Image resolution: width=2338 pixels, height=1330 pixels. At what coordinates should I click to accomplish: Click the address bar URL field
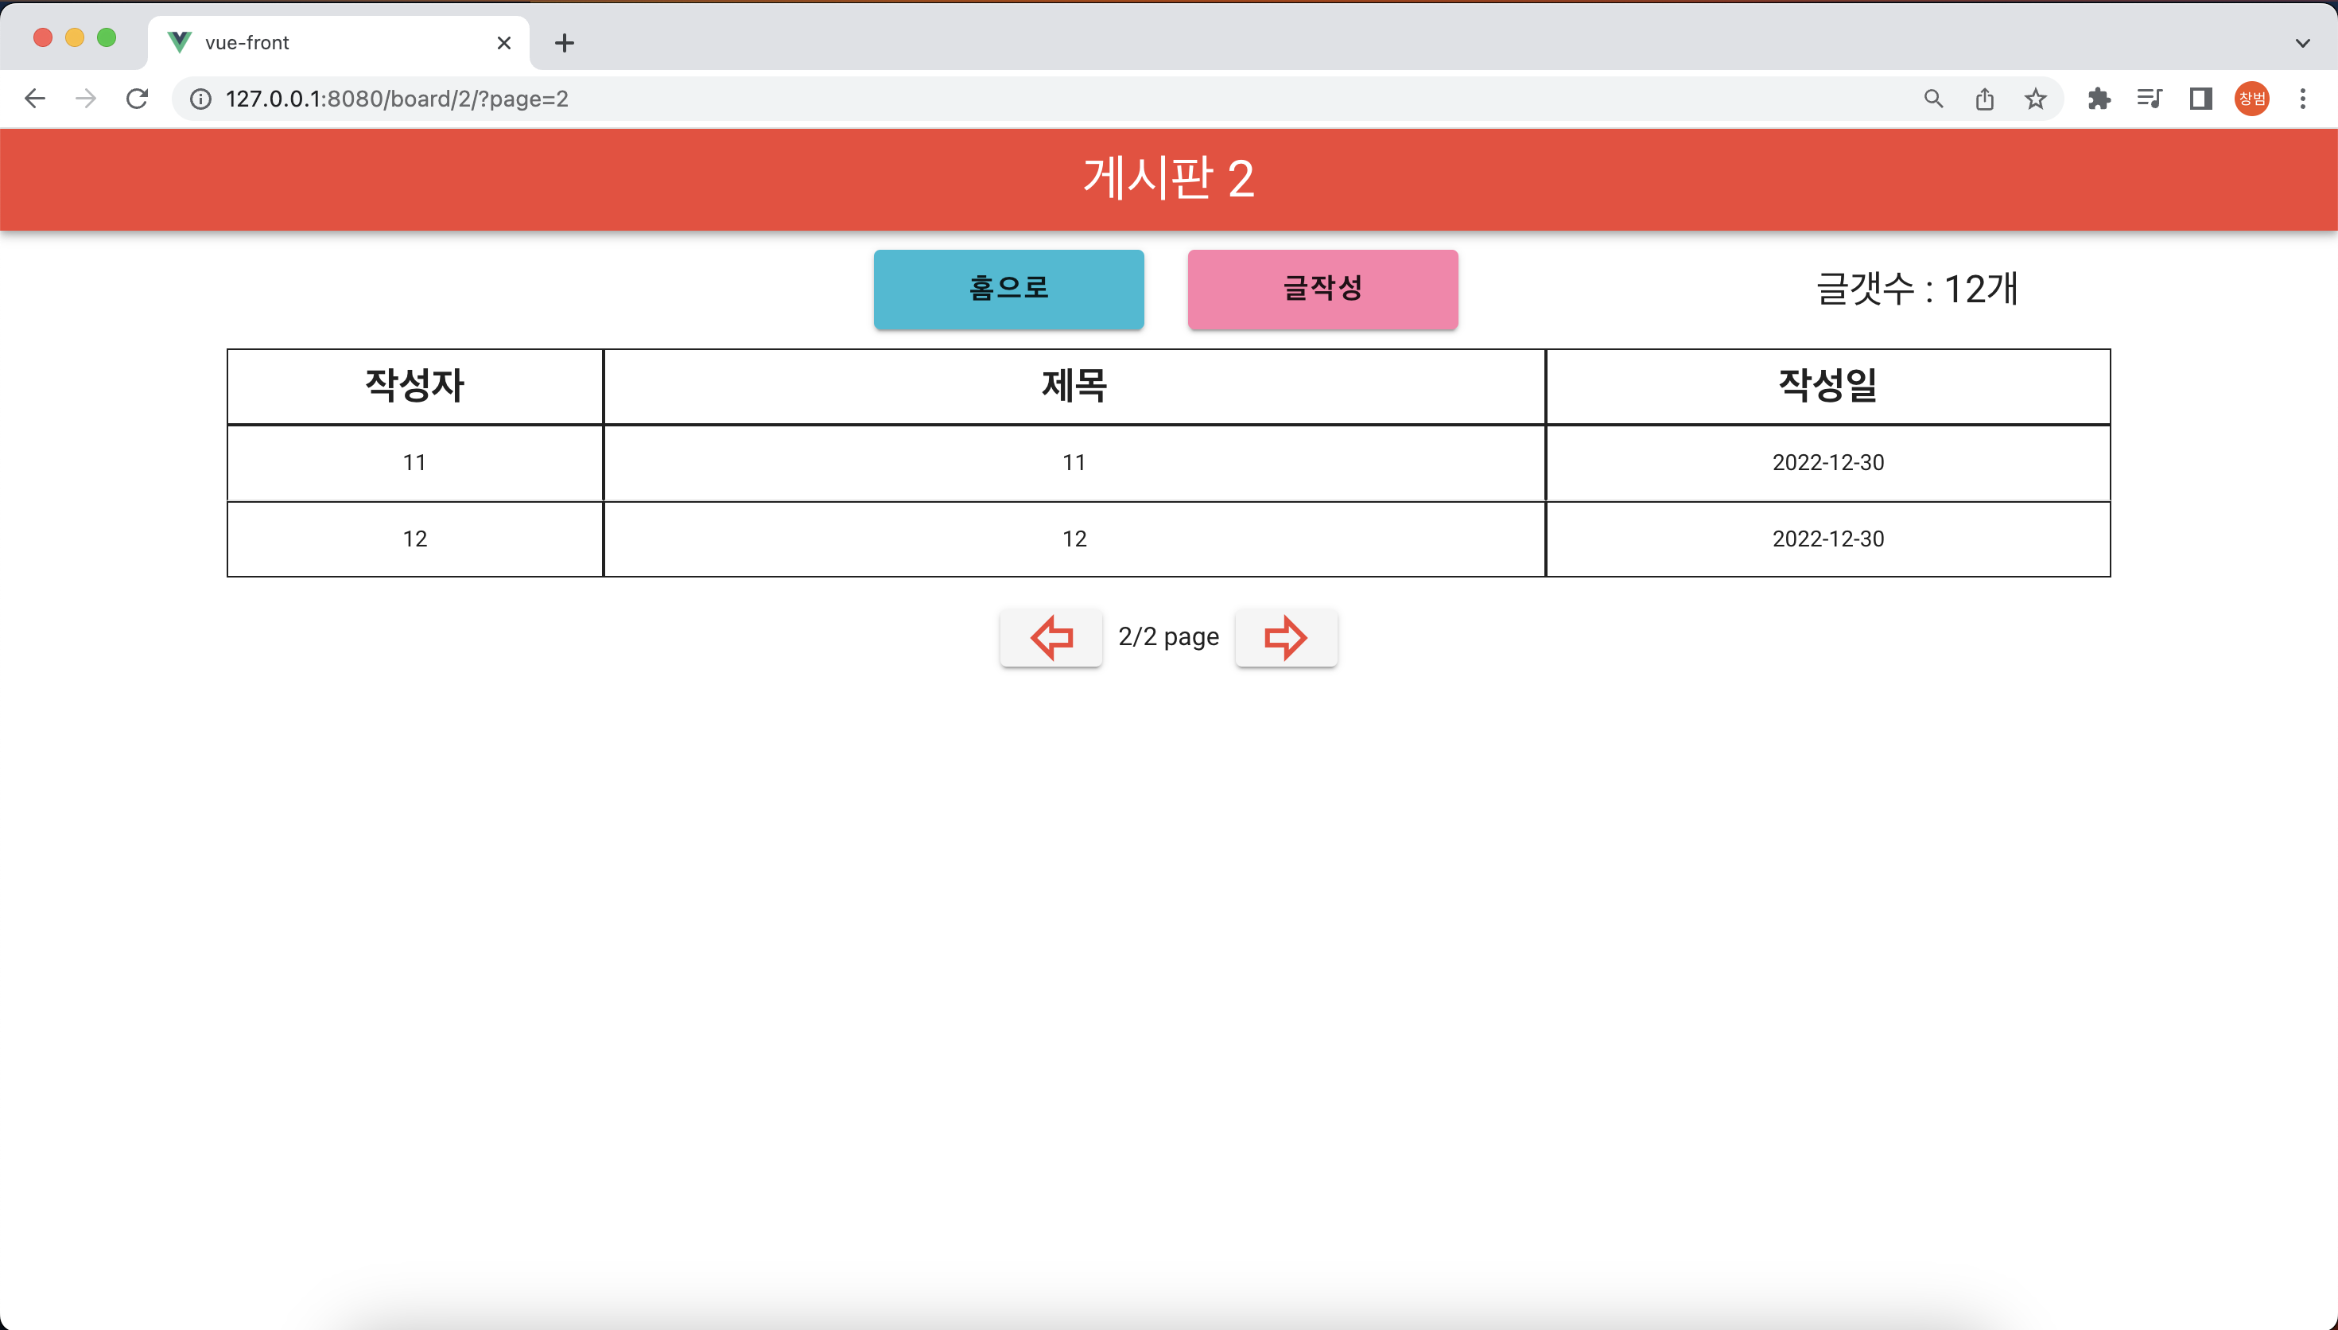(1004, 99)
